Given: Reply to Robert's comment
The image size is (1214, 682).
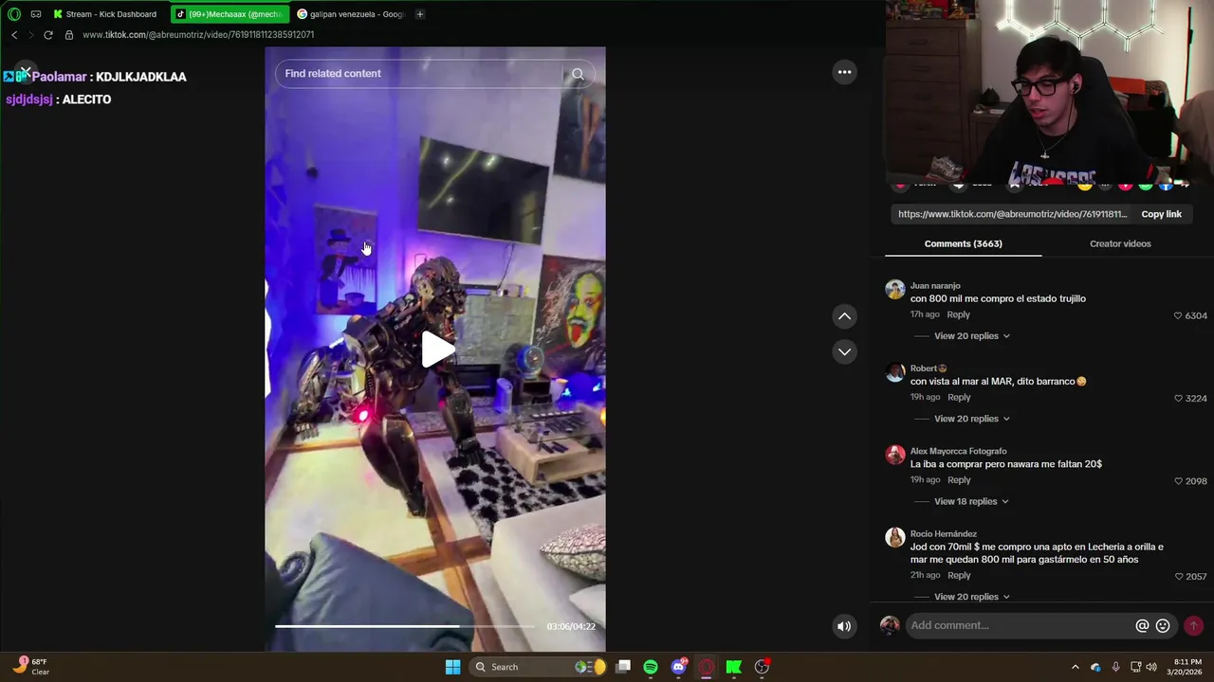Looking at the screenshot, I should tap(959, 398).
